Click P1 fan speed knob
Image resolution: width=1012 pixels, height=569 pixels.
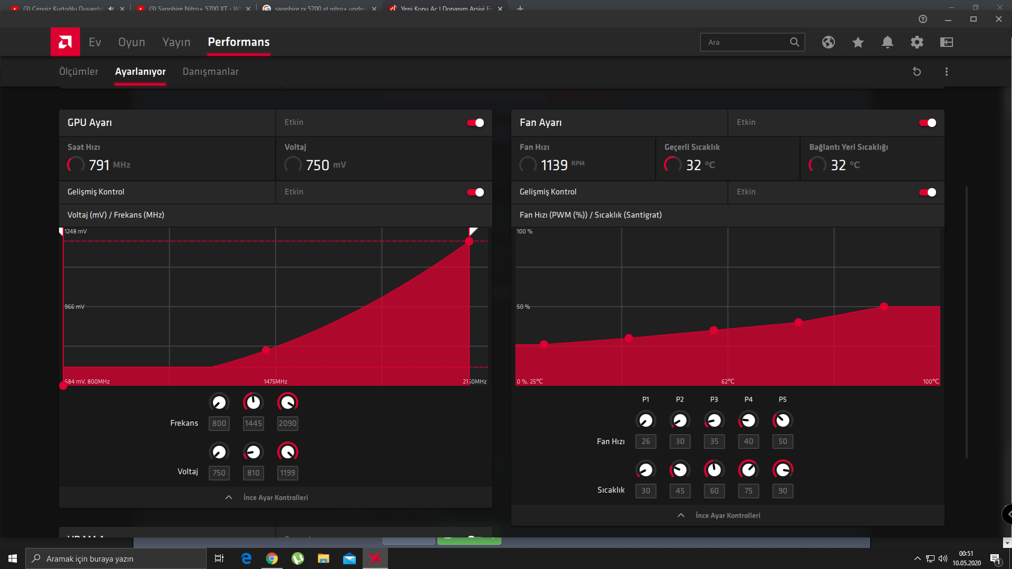coord(646,420)
